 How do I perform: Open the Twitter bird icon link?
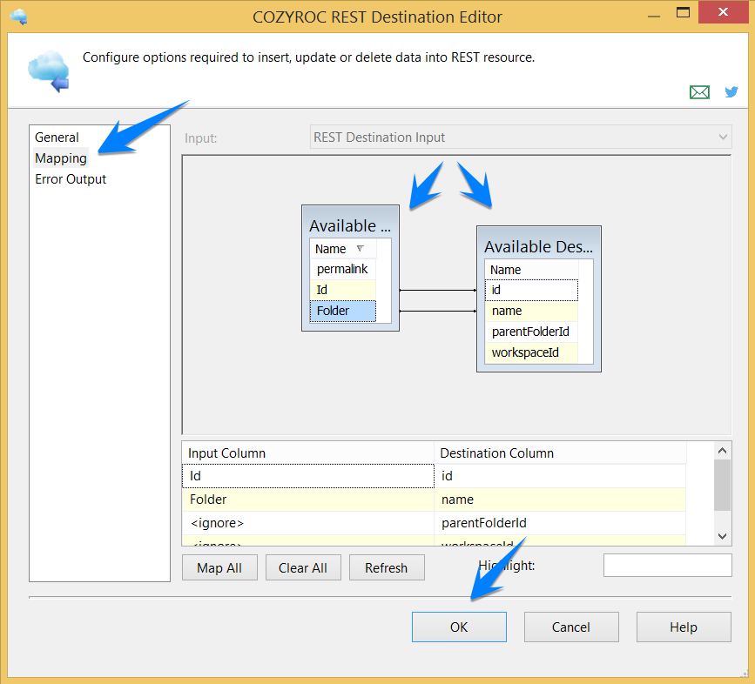coord(731,91)
